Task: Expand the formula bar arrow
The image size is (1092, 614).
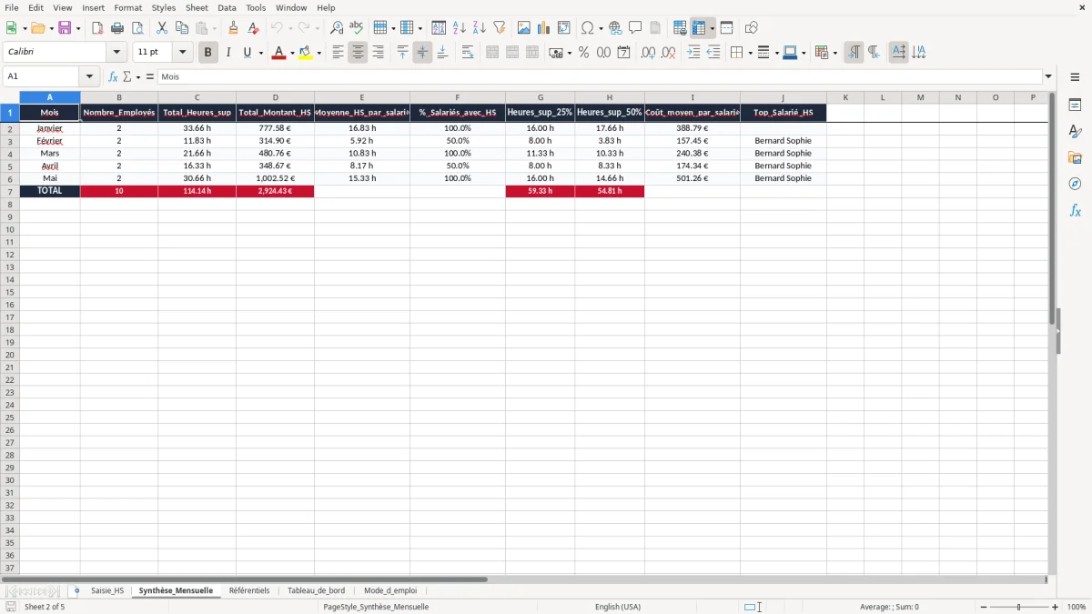Action: point(1048,77)
